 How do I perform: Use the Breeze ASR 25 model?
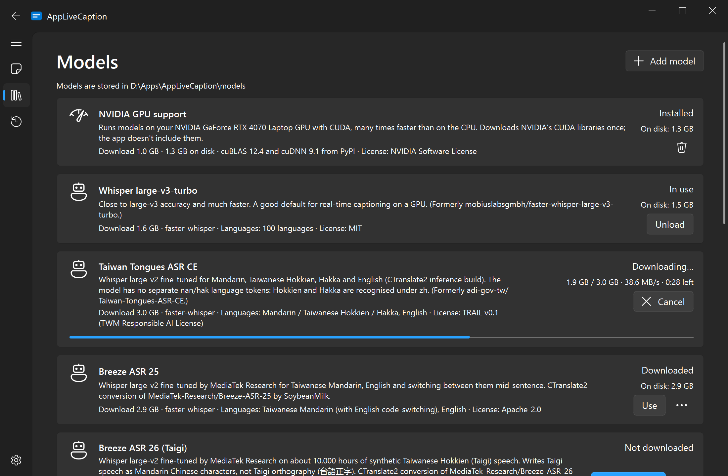pyautogui.click(x=649, y=405)
